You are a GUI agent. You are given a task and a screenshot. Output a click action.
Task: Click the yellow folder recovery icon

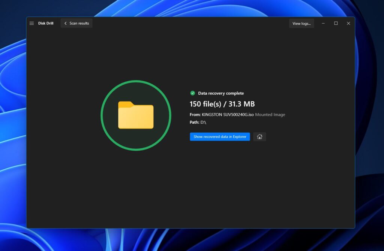(x=136, y=115)
